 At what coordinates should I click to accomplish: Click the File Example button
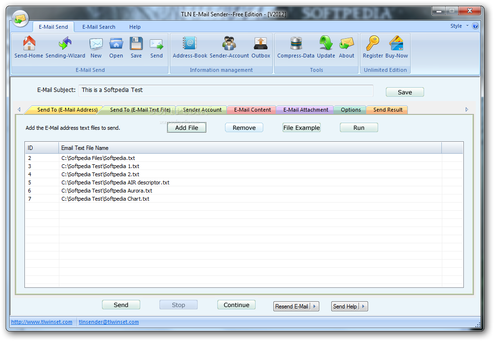(302, 128)
